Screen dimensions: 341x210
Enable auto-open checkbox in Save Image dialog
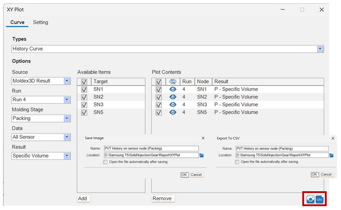point(105,162)
